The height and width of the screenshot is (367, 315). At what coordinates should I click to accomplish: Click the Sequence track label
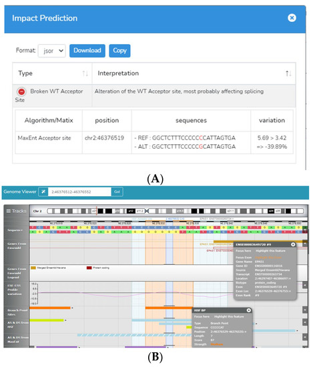click(x=15, y=230)
